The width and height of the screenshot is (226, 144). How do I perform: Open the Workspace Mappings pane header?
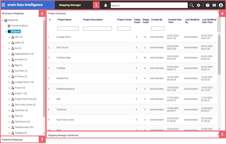click(20, 13)
